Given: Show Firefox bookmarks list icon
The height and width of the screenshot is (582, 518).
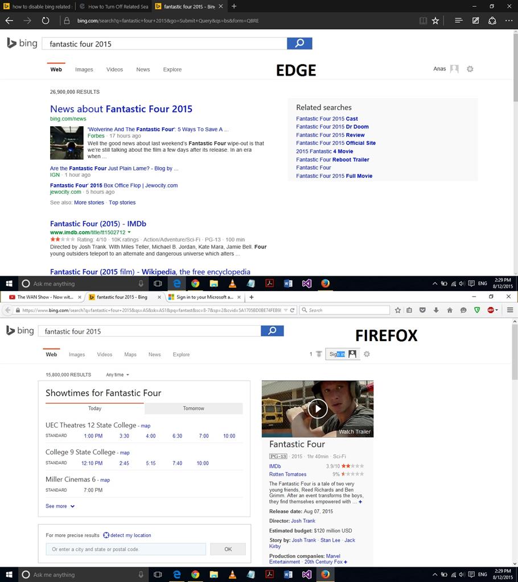Looking at the screenshot, I should [x=409, y=310].
